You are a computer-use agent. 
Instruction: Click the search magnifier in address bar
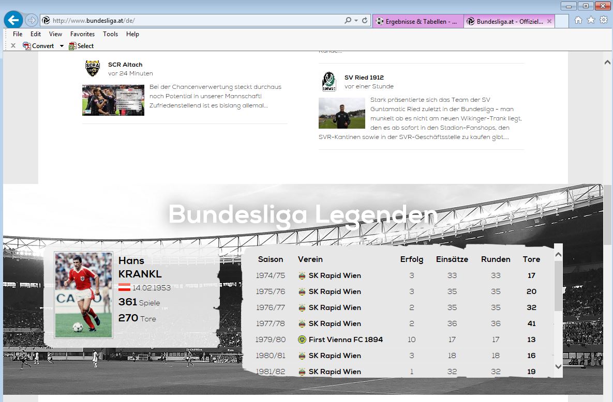tap(348, 20)
